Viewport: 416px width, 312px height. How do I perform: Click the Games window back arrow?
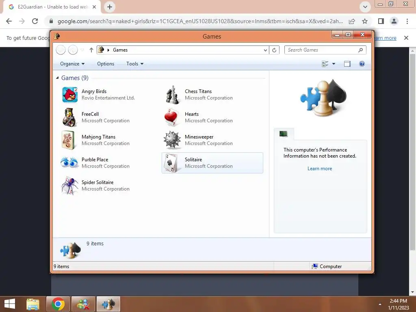tap(61, 50)
